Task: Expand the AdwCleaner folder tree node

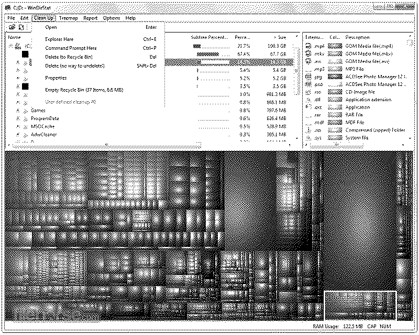Action: [x=18, y=134]
